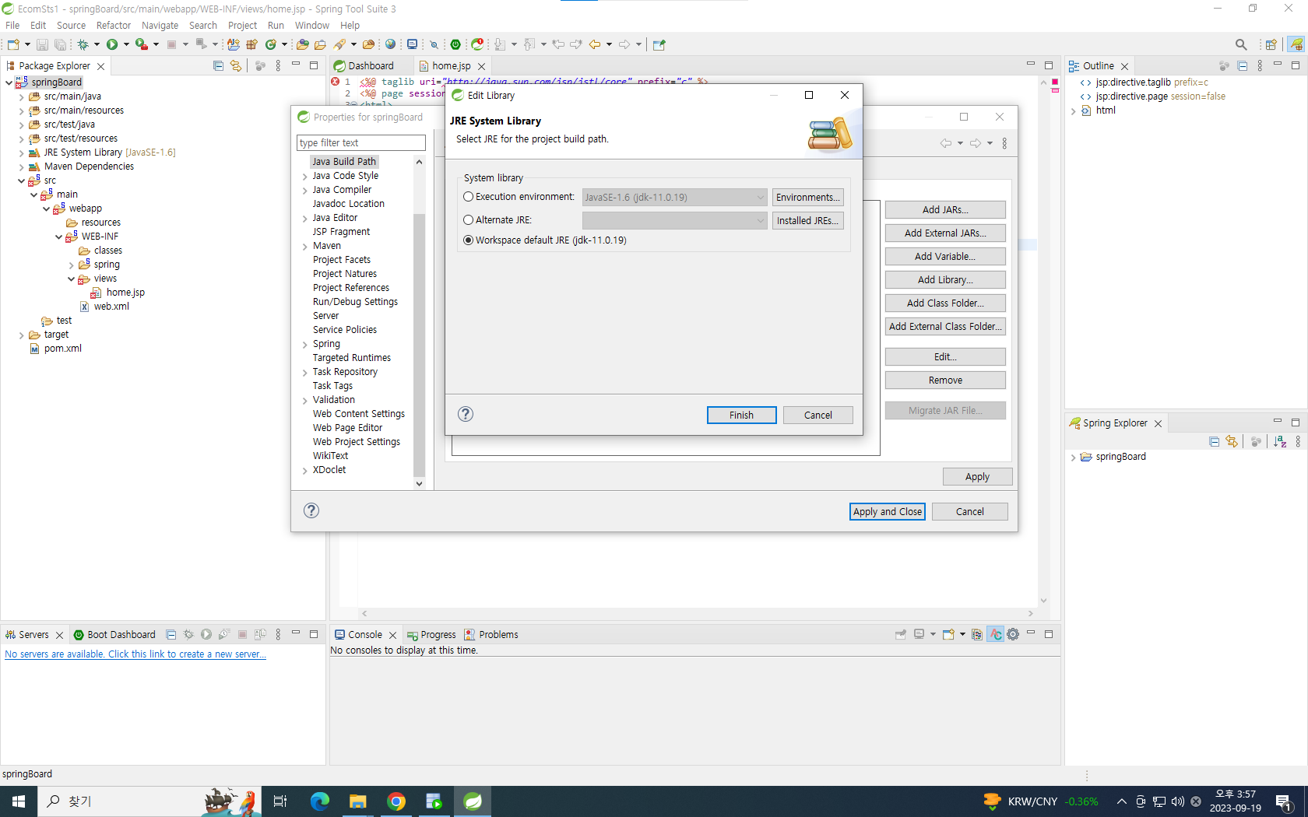This screenshot has height=817, width=1308.
Task: Click the Debug bug icon in toolbar
Action: click(x=83, y=44)
